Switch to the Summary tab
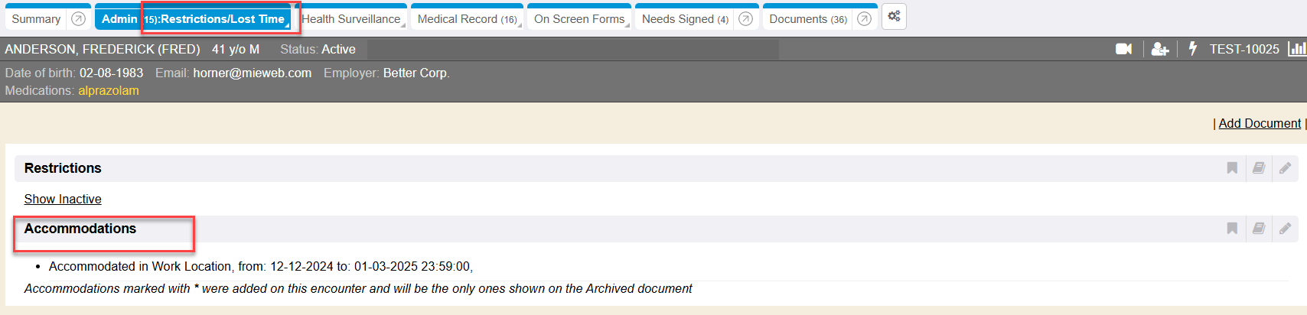Screen dimensions: 1307x315 36,19
